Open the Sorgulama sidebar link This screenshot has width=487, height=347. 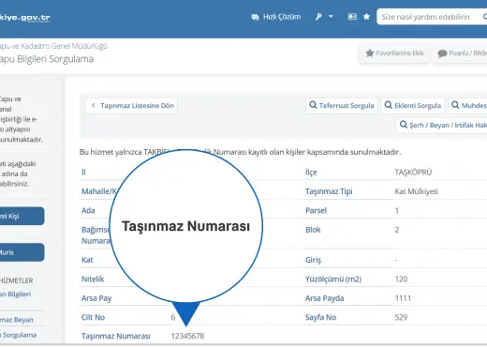click(x=18, y=335)
